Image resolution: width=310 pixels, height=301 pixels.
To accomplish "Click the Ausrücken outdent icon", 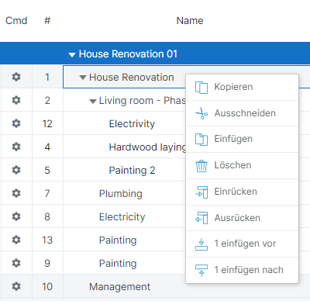I will coord(201,218).
